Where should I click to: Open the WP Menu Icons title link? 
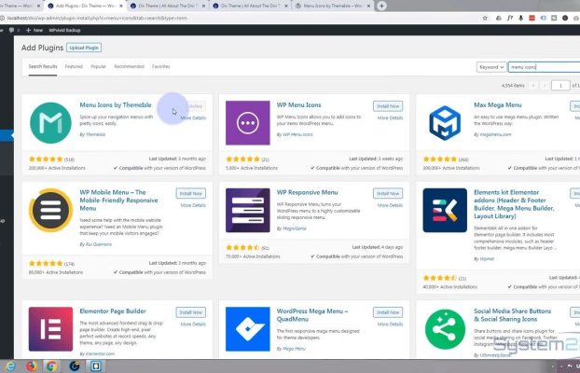[299, 105]
